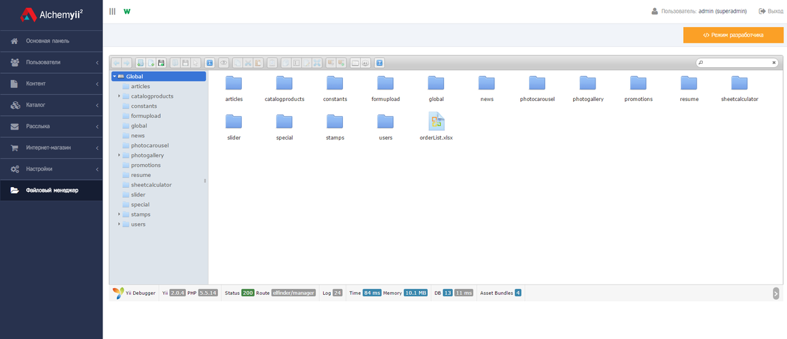The image size is (787, 339).
Task: Go back in file manager history
Action: click(x=116, y=63)
